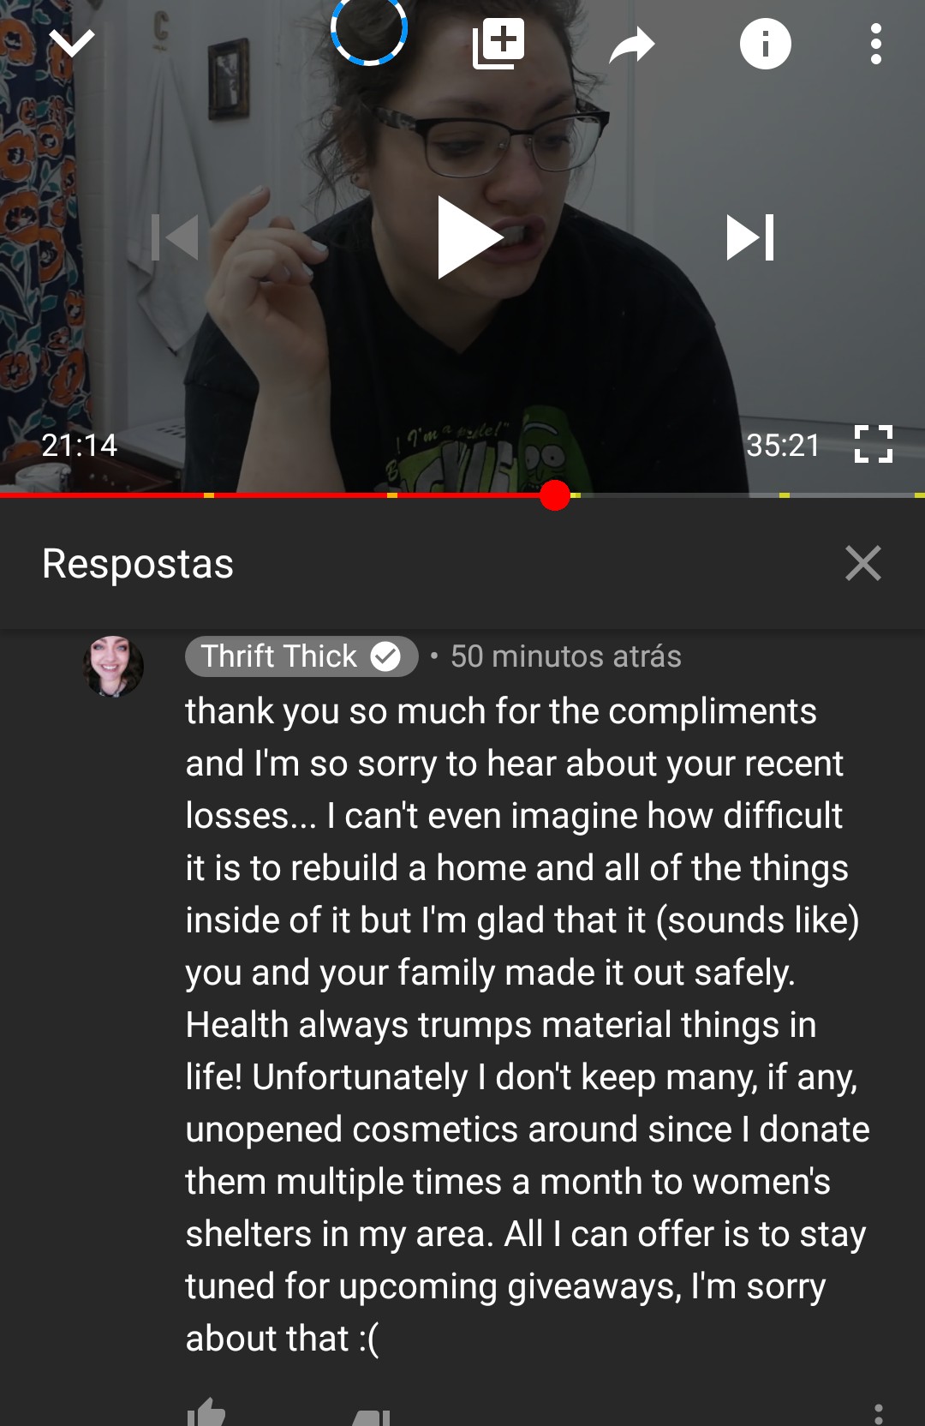Screen dimensions: 925x1426
Task: Open Thrift Thick channel name chip
Action: point(301,656)
